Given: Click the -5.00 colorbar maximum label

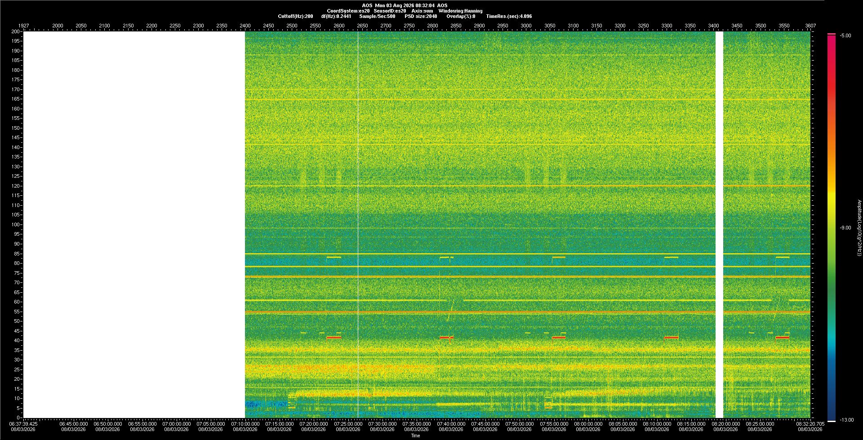Looking at the screenshot, I should pos(845,35).
